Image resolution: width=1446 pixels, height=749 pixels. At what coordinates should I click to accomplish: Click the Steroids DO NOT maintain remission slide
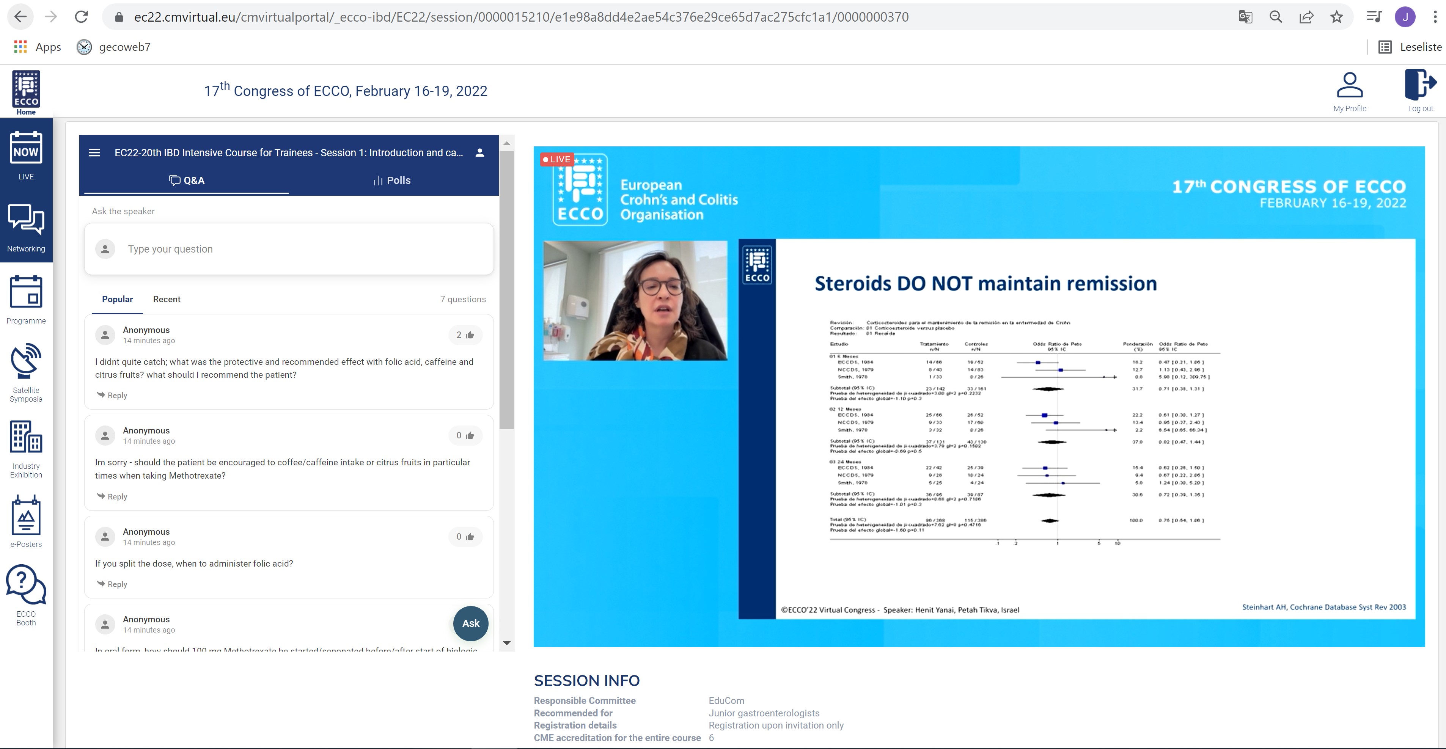click(1077, 429)
